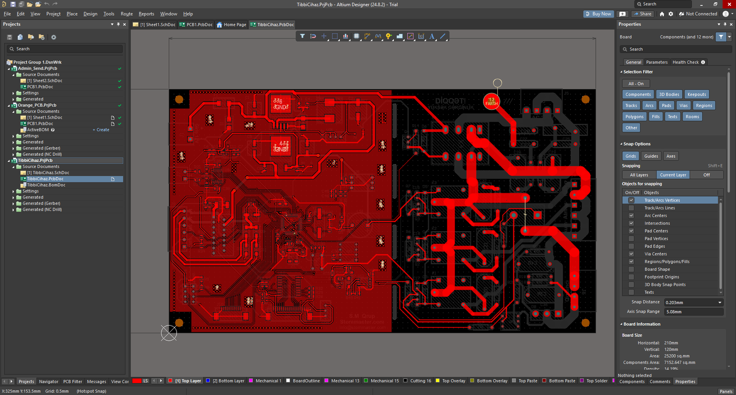Click the place text 'A' tool
Viewport: 736px width, 395px height.
pyautogui.click(x=431, y=36)
